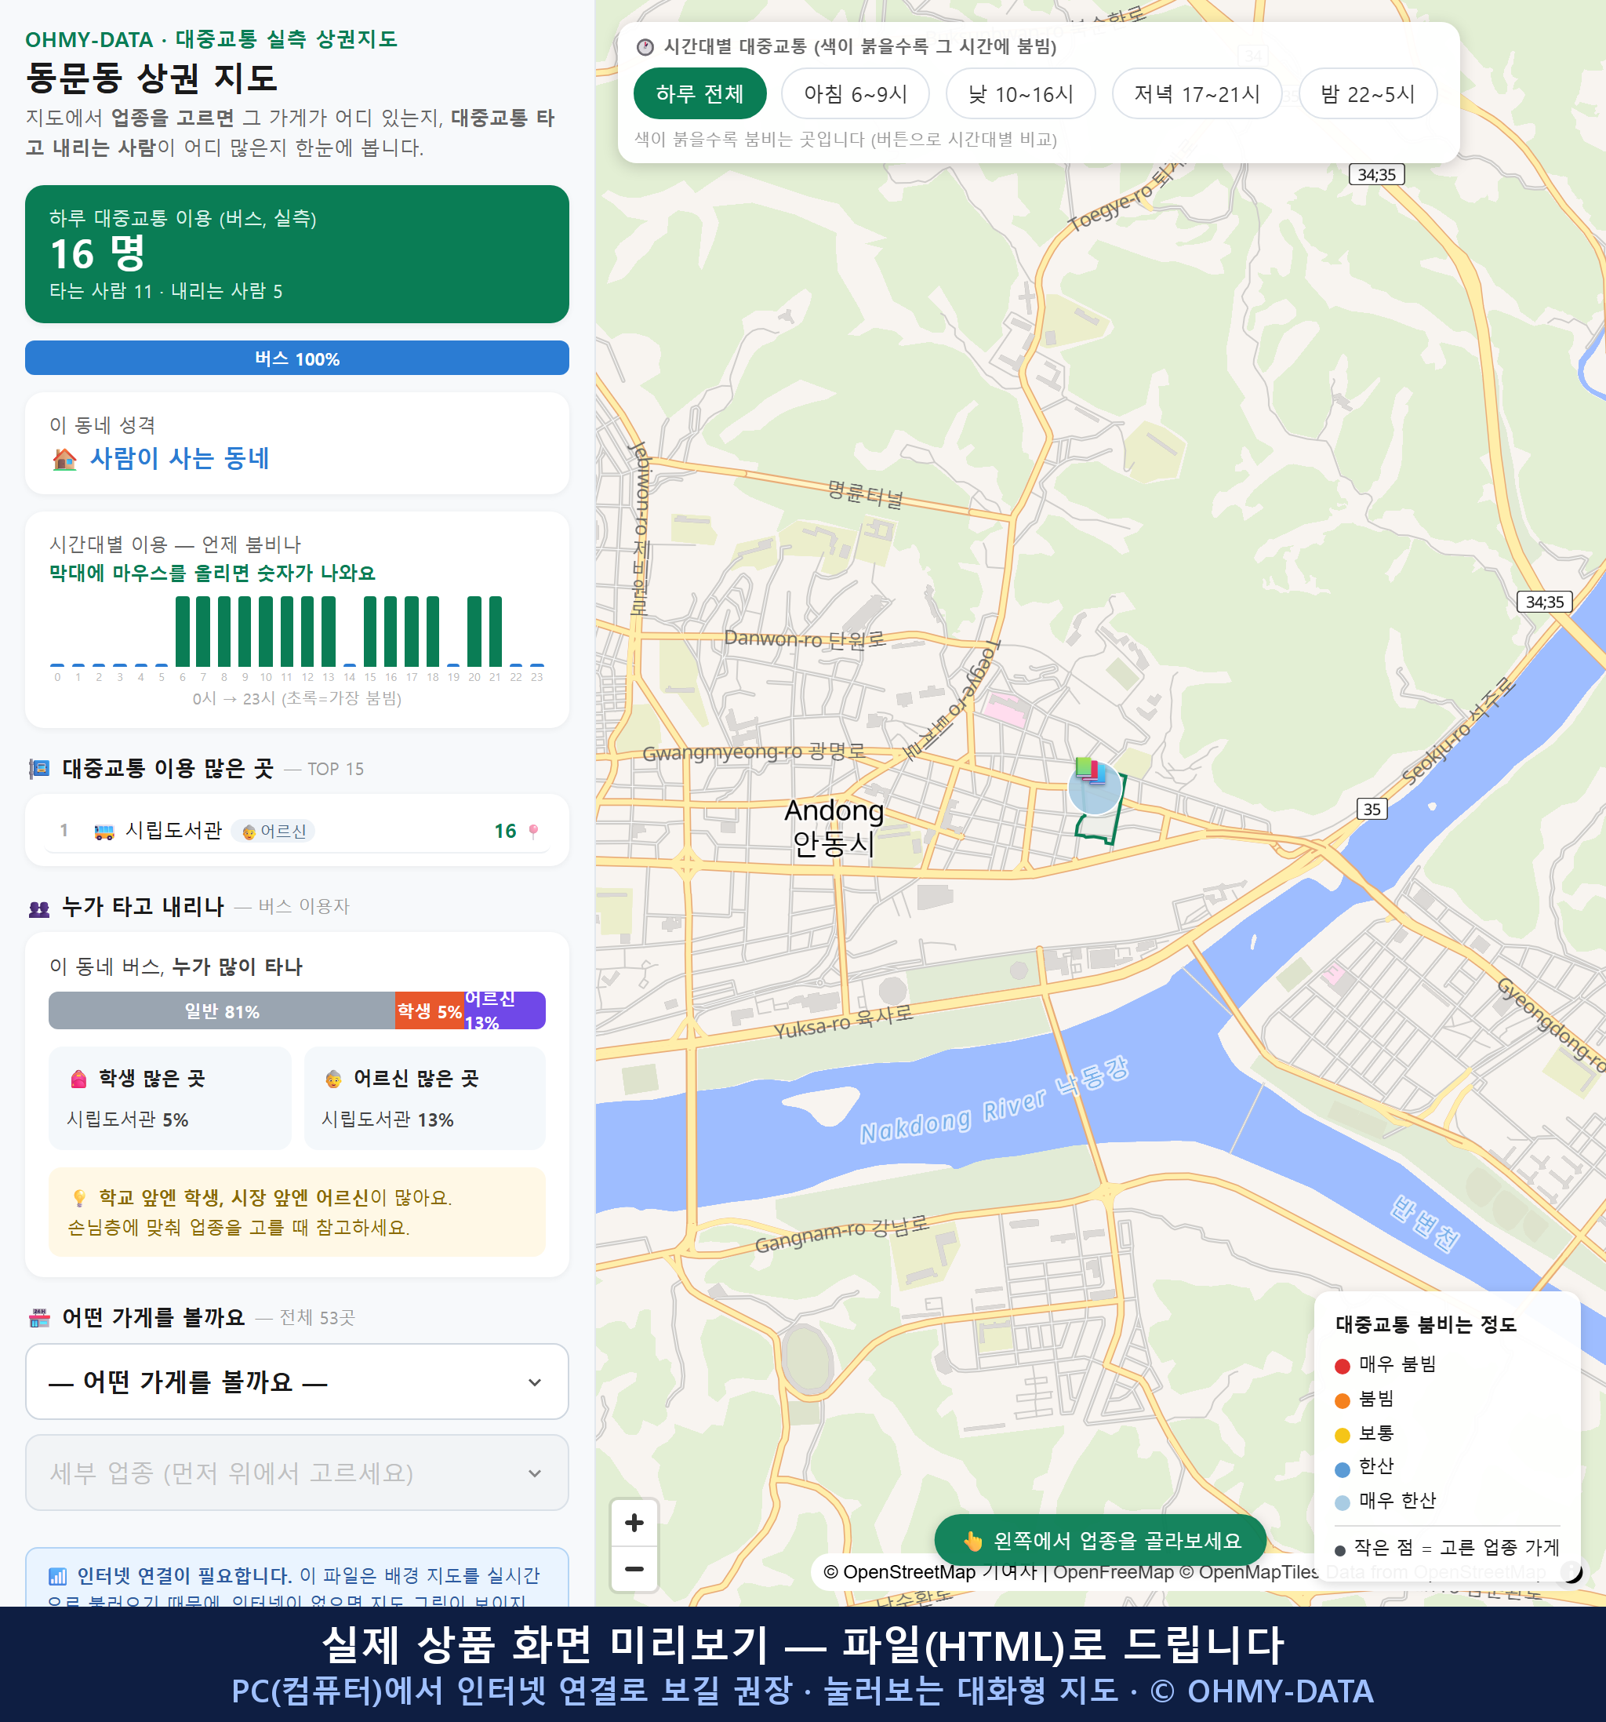Image resolution: width=1606 pixels, height=1722 pixels.
Task: Click the blue transit circle marker on map
Action: pos(1095,790)
